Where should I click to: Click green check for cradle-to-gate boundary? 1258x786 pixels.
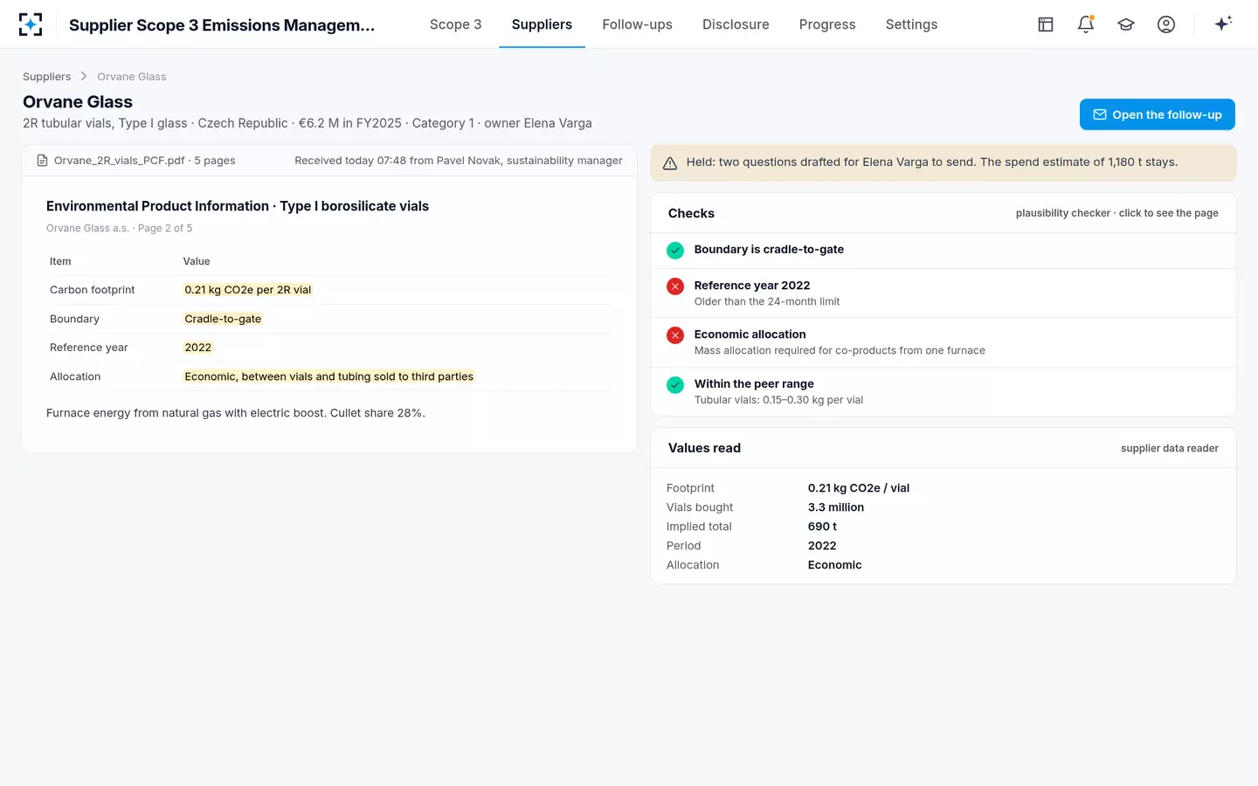point(675,251)
